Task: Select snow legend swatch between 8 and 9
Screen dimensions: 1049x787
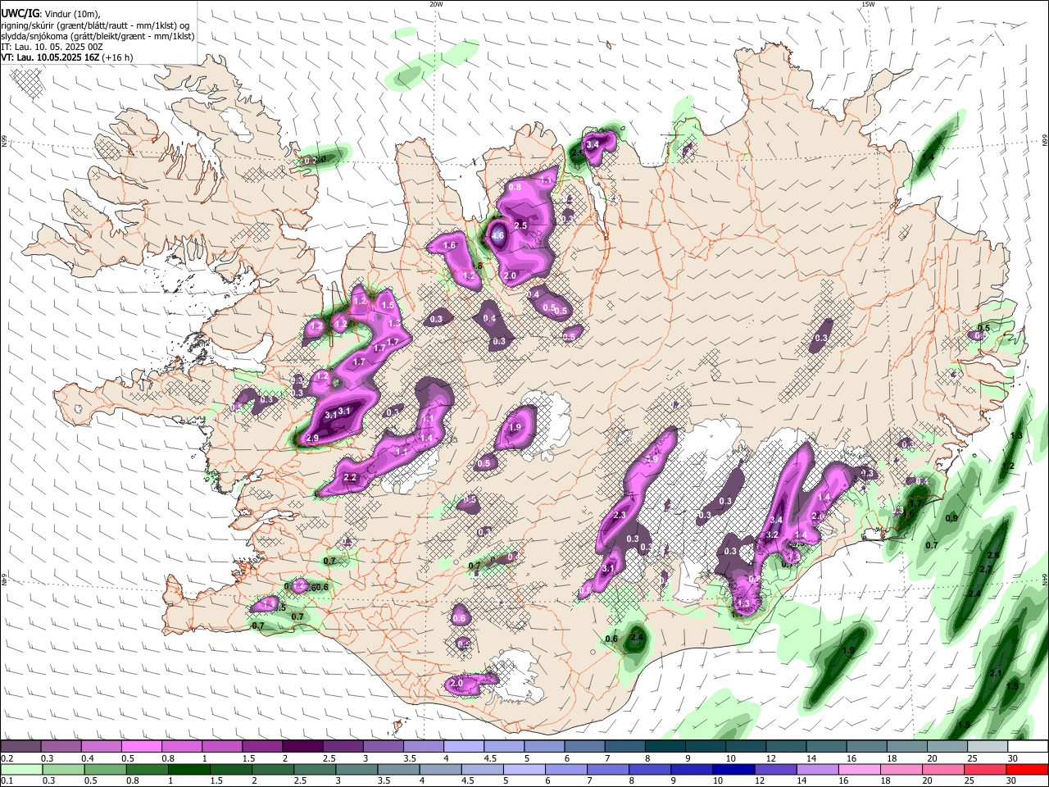Action: coord(664,745)
